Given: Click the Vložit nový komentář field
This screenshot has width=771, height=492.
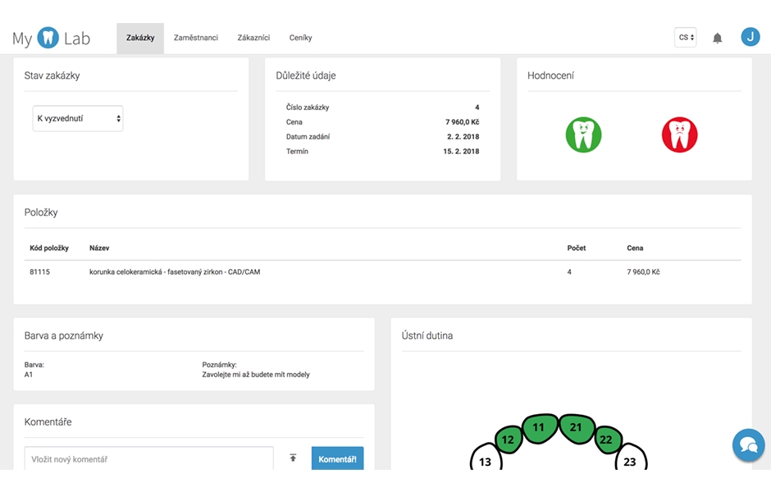Looking at the screenshot, I should click(x=149, y=458).
